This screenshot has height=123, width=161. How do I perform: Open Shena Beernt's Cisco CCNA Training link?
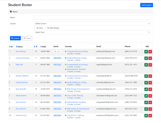(75, 96)
